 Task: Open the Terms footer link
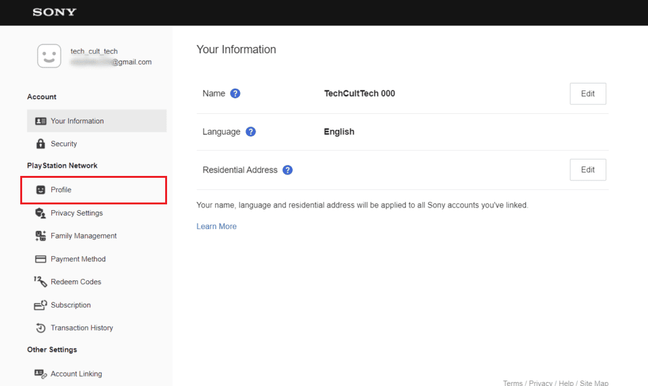[x=513, y=383]
